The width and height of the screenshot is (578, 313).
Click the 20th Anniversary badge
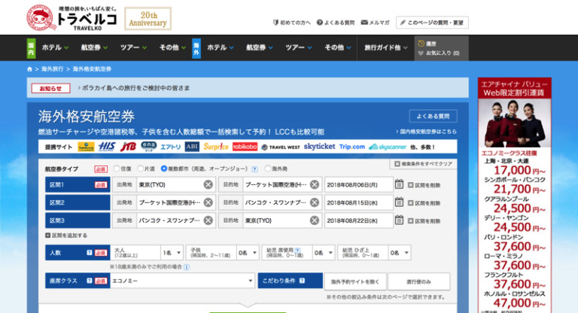coord(148,19)
